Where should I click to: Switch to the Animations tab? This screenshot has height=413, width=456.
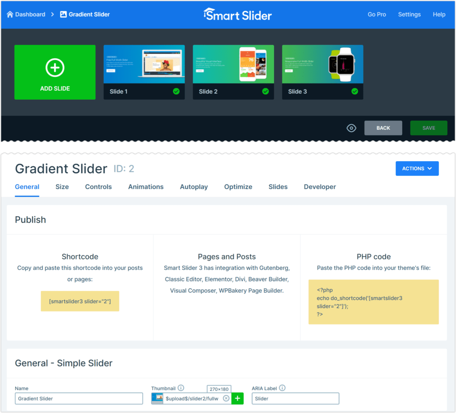[x=145, y=187]
